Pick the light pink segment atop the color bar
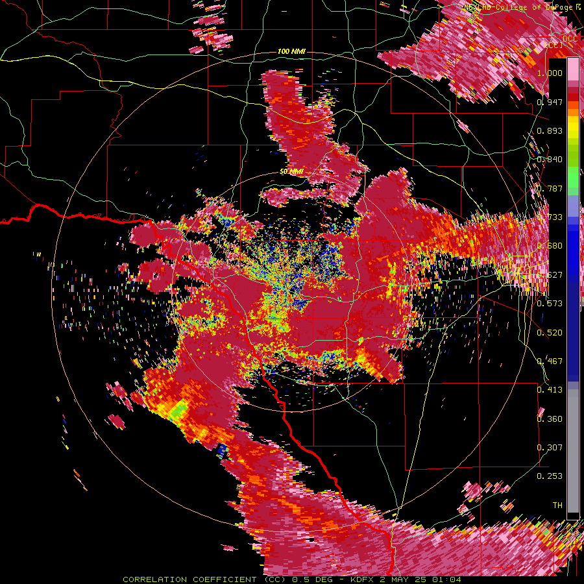Image resolution: width=584 pixels, height=584 pixels. [x=573, y=69]
